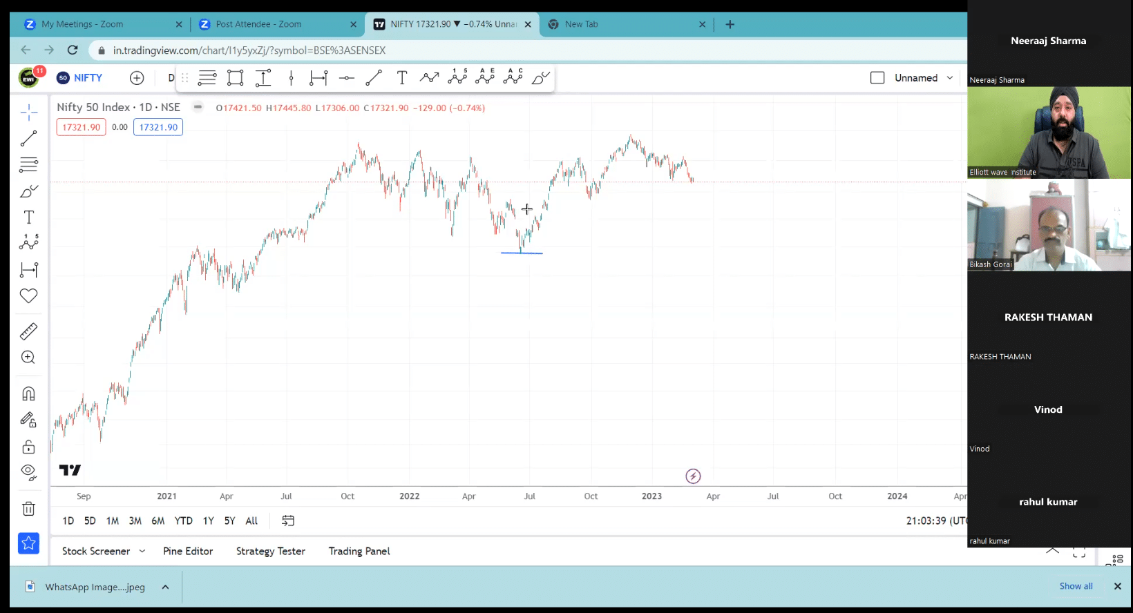
Task: Set chart range to 5D
Action: point(90,521)
